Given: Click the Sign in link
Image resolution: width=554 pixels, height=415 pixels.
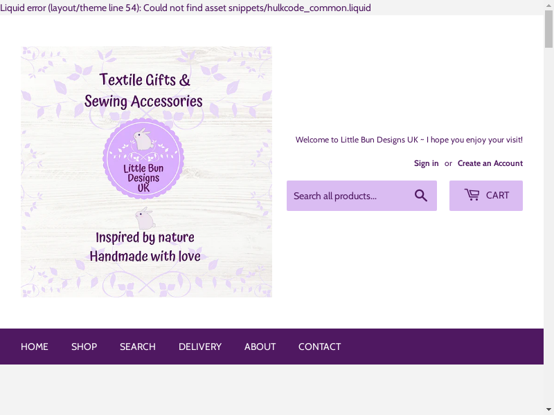Looking at the screenshot, I should [x=426, y=163].
